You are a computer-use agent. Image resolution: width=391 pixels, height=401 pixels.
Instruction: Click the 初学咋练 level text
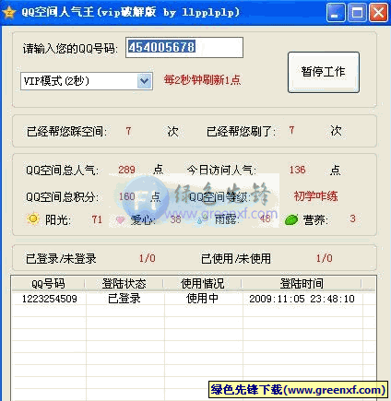coord(315,196)
